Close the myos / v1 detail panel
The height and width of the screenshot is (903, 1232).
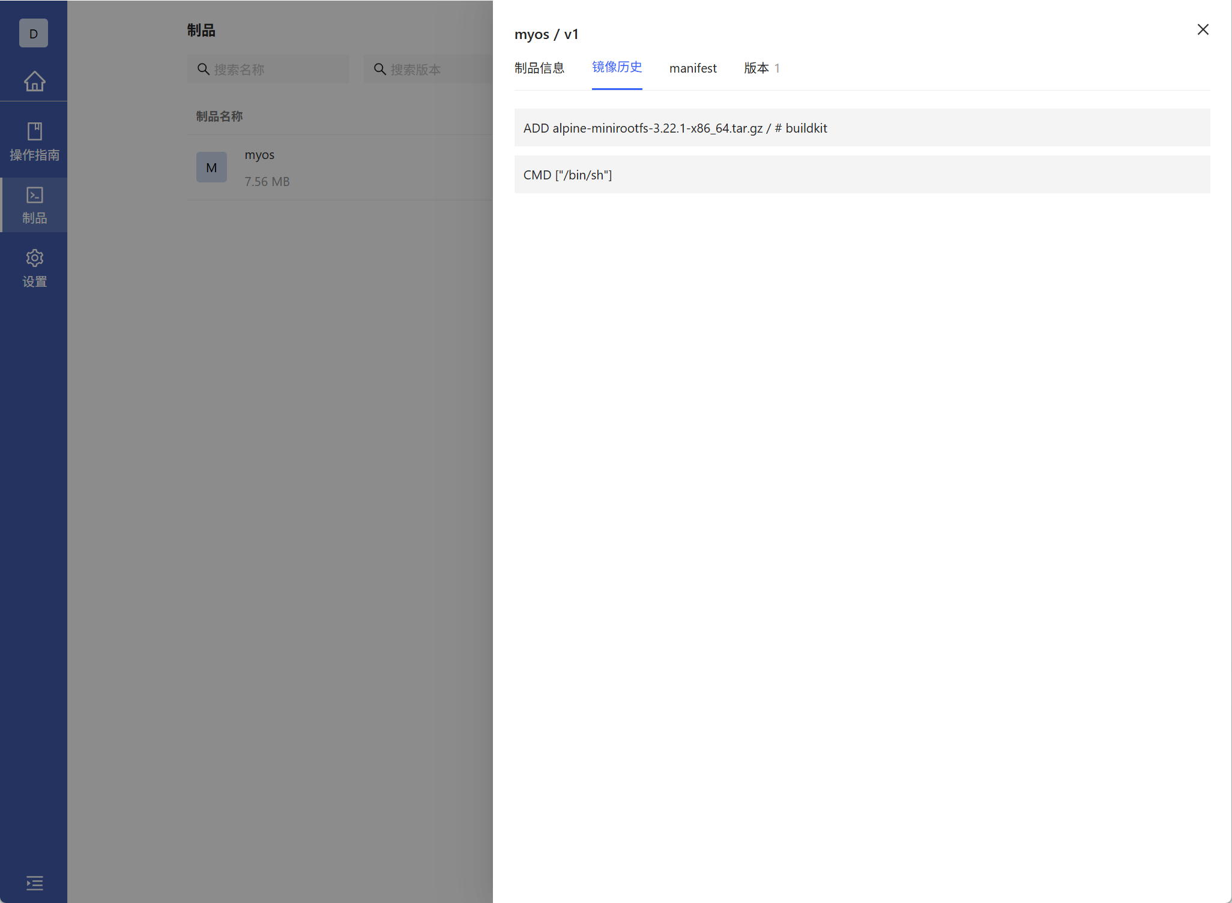click(x=1203, y=29)
